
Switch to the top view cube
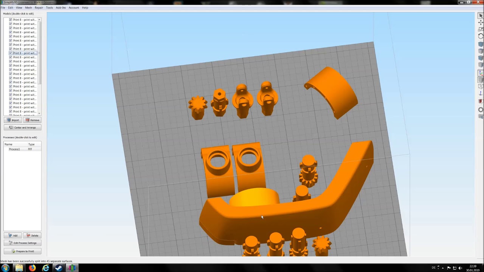(x=481, y=51)
